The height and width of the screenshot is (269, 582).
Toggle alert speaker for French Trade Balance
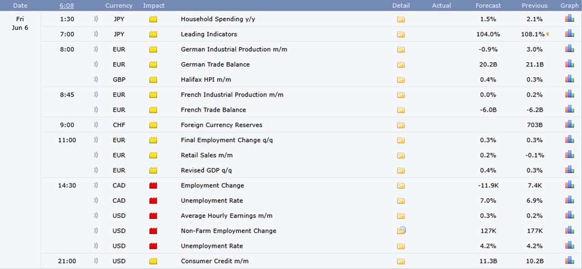(96, 110)
